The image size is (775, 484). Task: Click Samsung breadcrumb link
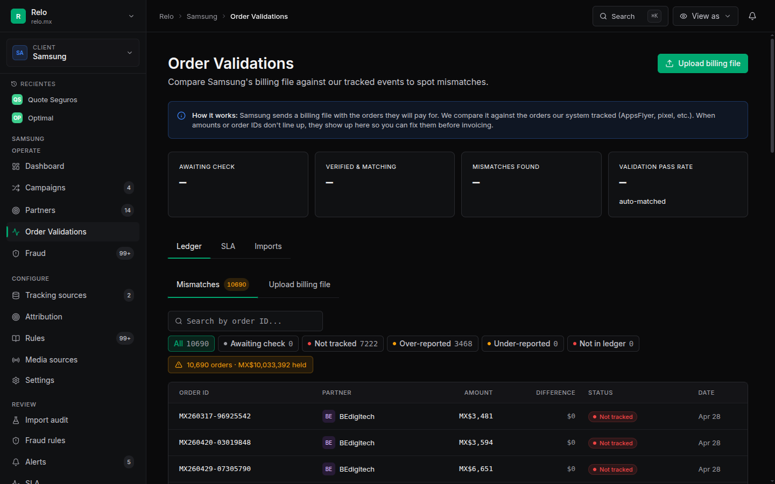202,17
